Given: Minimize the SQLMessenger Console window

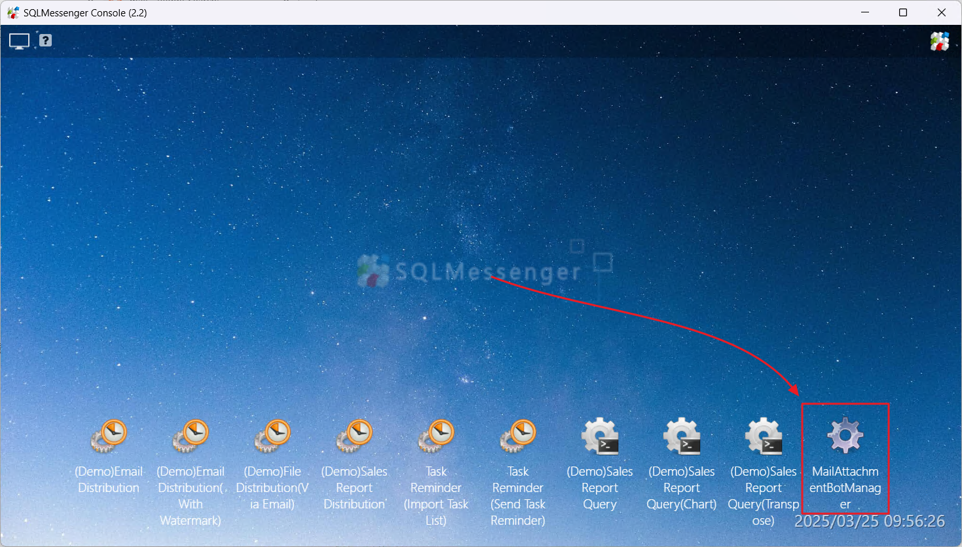Looking at the screenshot, I should (x=865, y=12).
